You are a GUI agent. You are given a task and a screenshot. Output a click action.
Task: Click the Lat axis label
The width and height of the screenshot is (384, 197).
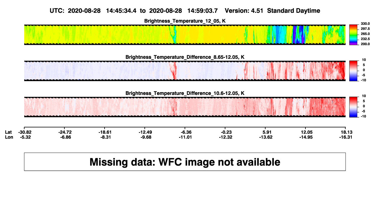(x=9, y=132)
